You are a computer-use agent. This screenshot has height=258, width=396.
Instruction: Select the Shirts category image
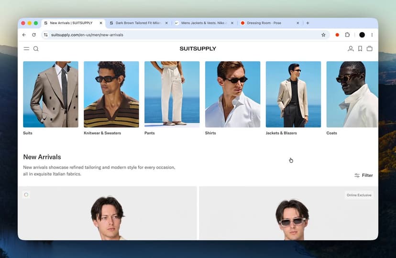coord(232,94)
